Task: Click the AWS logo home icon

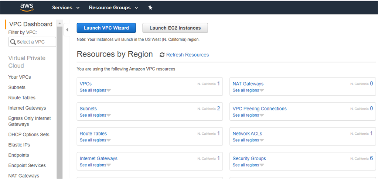Action: [x=27, y=7]
